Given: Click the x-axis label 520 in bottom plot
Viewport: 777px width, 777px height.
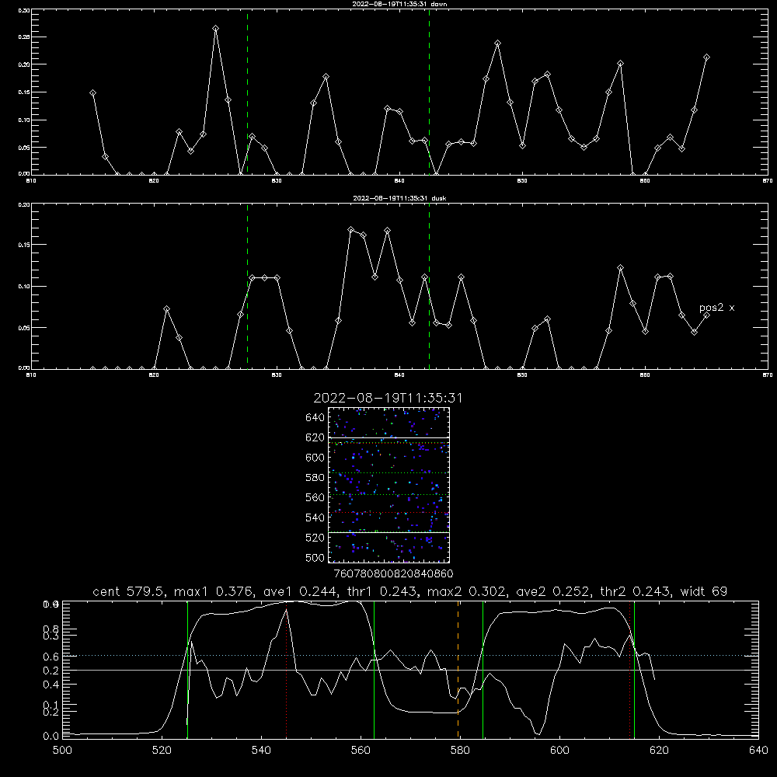Looking at the screenshot, I should coord(162,751).
